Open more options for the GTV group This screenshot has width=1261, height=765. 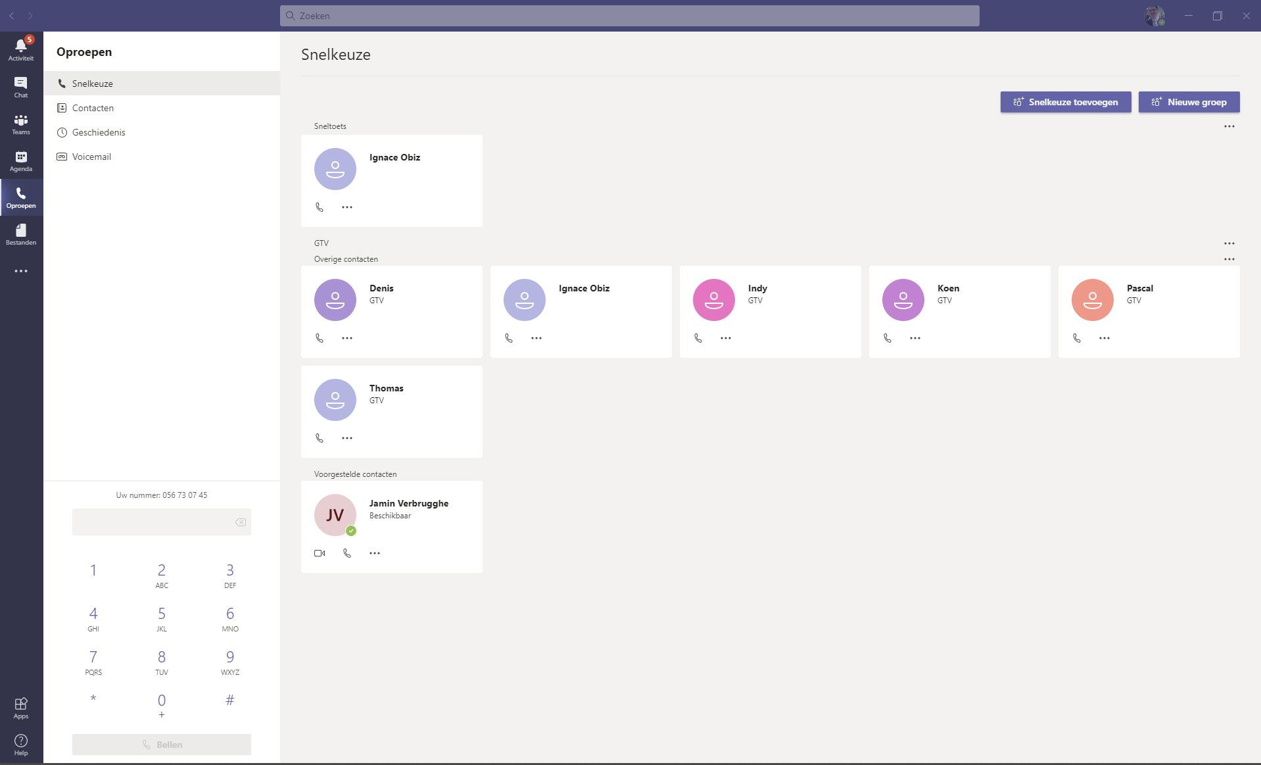[1229, 243]
